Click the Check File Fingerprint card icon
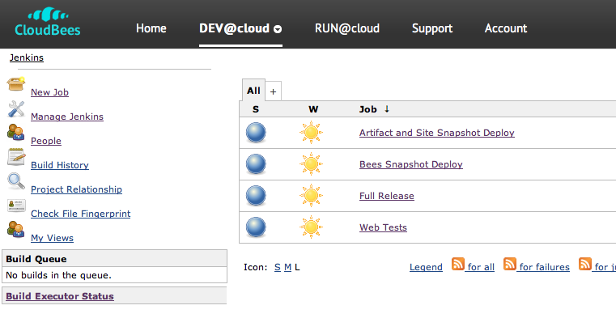Screen dimensions: 616x314 point(16,206)
